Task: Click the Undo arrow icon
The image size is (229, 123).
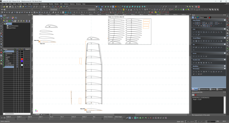Action: pos(26,7)
